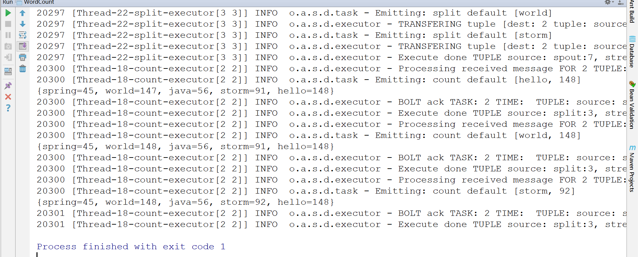
Task: Click the down the stack trace arrow
Action: pyautogui.click(x=23, y=24)
